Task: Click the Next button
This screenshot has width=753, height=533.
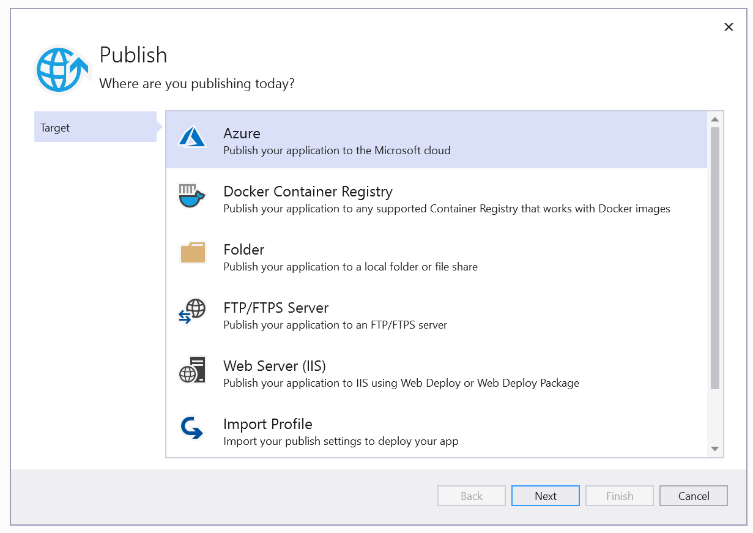Action: click(545, 496)
